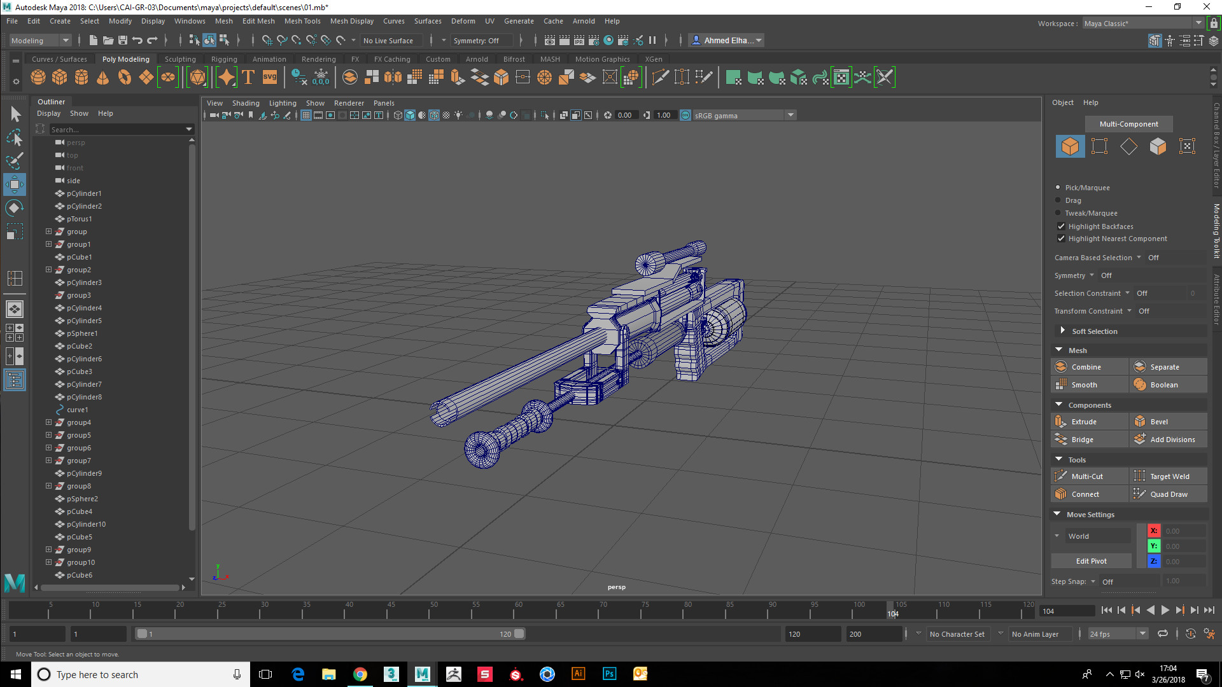This screenshot has width=1222, height=687.
Task: Click the Bevel button
Action: pyautogui.click(x=1169, y=422)
